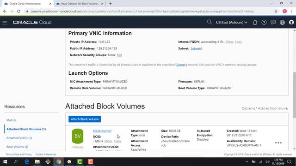Open the blockvolume1 three-dot actions menu
Screen dimensions: 296x166
[278, 143]
